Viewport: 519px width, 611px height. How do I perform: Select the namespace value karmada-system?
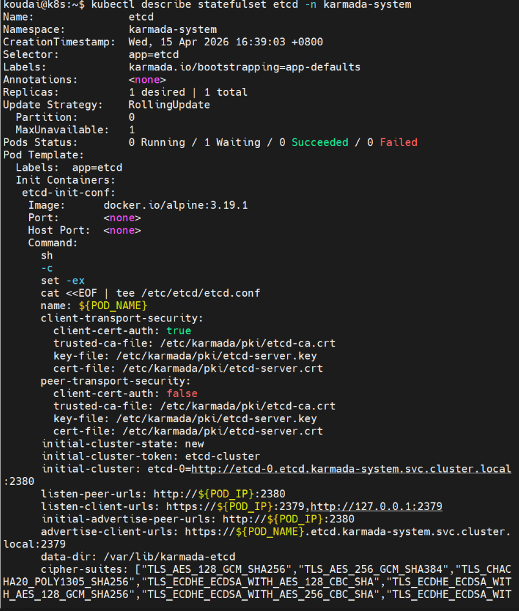(x=173, y=30)
